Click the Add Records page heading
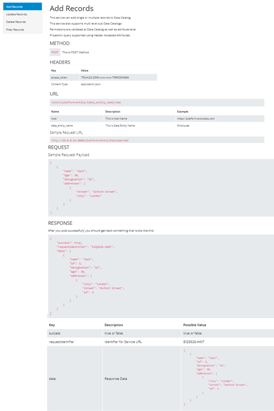The width and height of the screenshot is (274, 411). tap(72, 8)
